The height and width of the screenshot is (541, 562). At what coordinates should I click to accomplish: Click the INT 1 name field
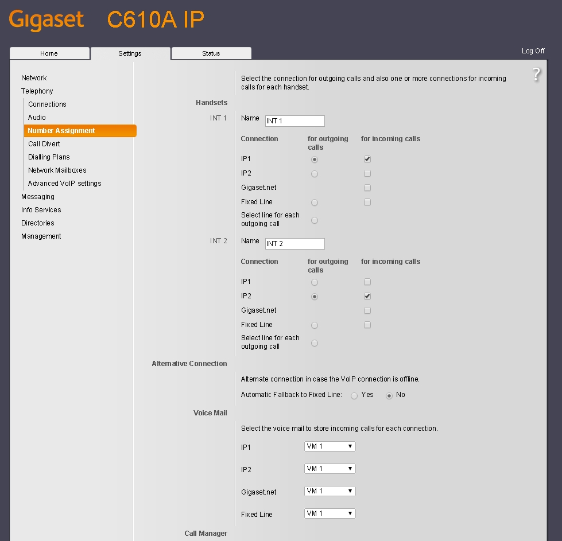click(x=294, y=121)
